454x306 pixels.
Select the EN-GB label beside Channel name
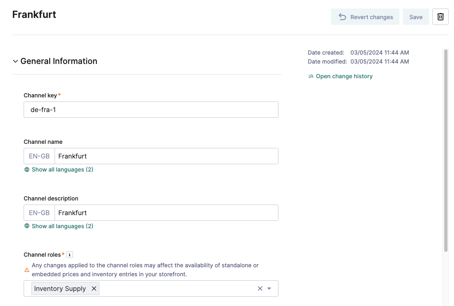point(39,156)
